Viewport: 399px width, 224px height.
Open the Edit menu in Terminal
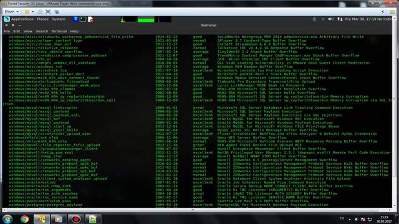point(17,31)
